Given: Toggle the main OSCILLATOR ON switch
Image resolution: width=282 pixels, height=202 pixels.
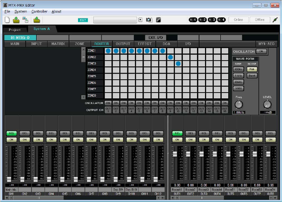Looking at the screenshot, I should coord(262,51).
